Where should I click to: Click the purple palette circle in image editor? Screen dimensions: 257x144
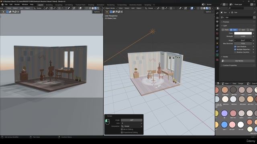pos(224,113)
